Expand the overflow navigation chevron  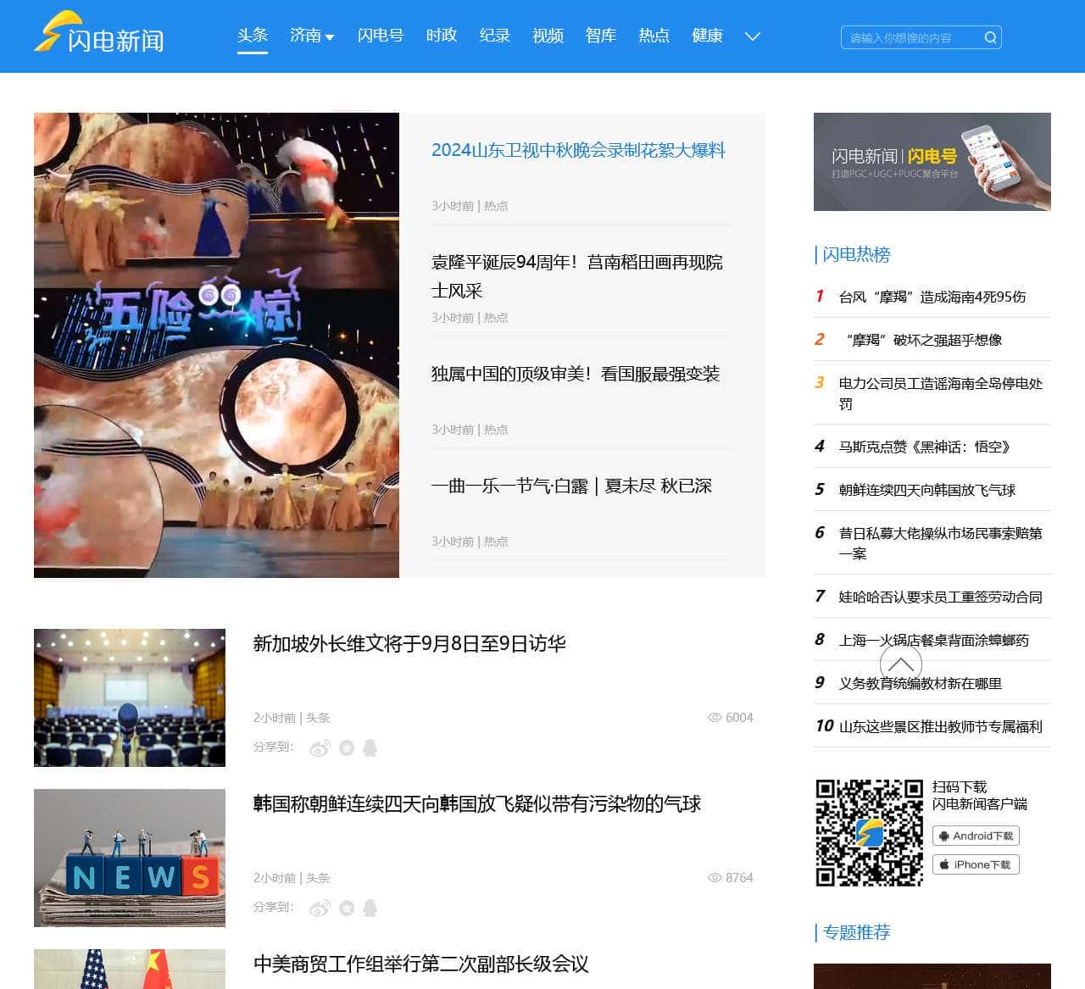coord(752,36)
